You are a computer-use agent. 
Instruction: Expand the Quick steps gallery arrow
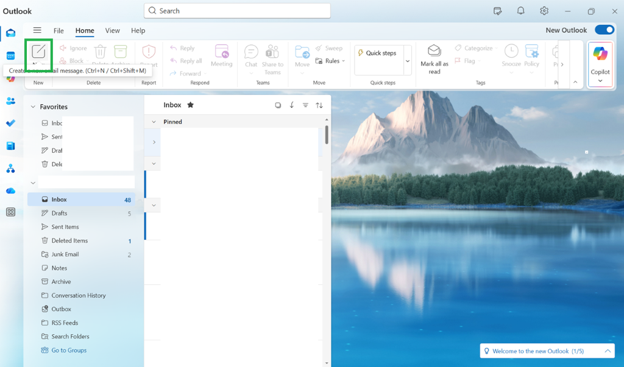408,61
